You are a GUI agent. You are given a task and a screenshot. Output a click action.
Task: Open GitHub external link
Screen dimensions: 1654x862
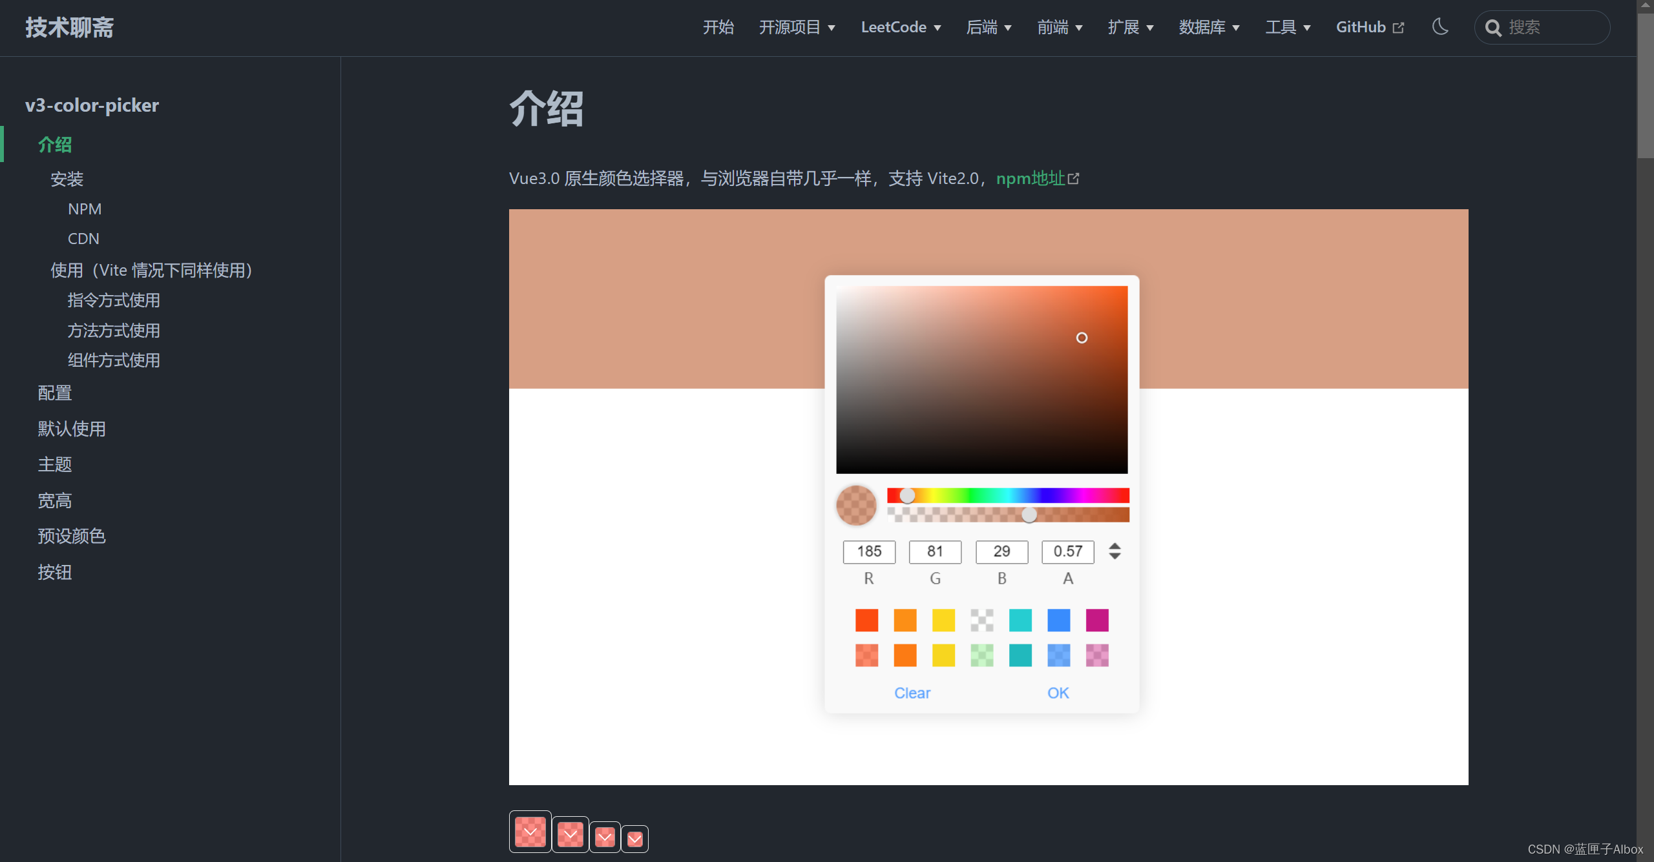1370,27
